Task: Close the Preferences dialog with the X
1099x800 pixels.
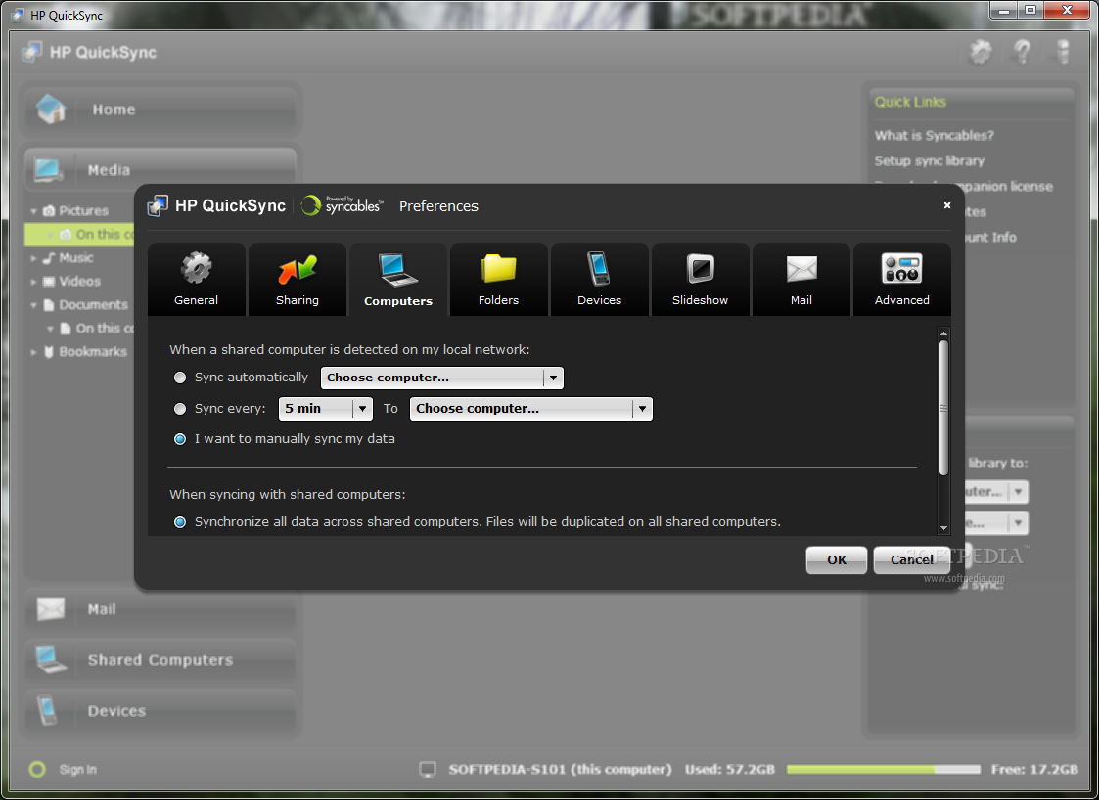Action: [947, 205]
